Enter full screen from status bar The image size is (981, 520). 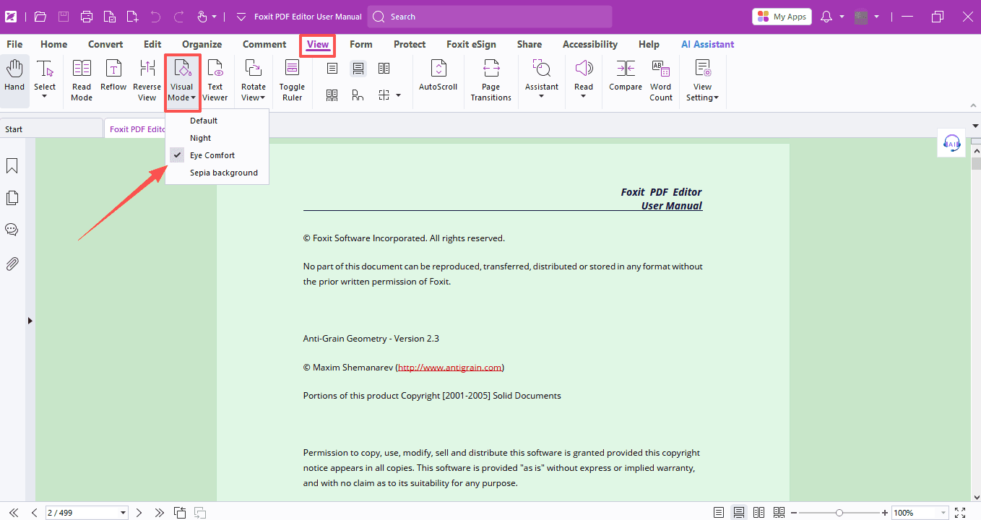coord(960,513)
